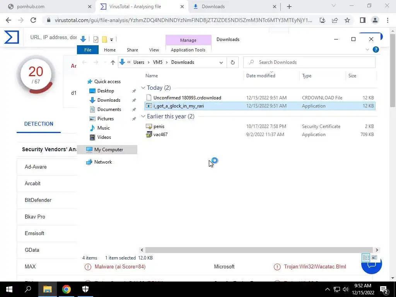396x297 pixels.
Task: Click the volume speaker tray icon
Action: [x=346, y=289]
